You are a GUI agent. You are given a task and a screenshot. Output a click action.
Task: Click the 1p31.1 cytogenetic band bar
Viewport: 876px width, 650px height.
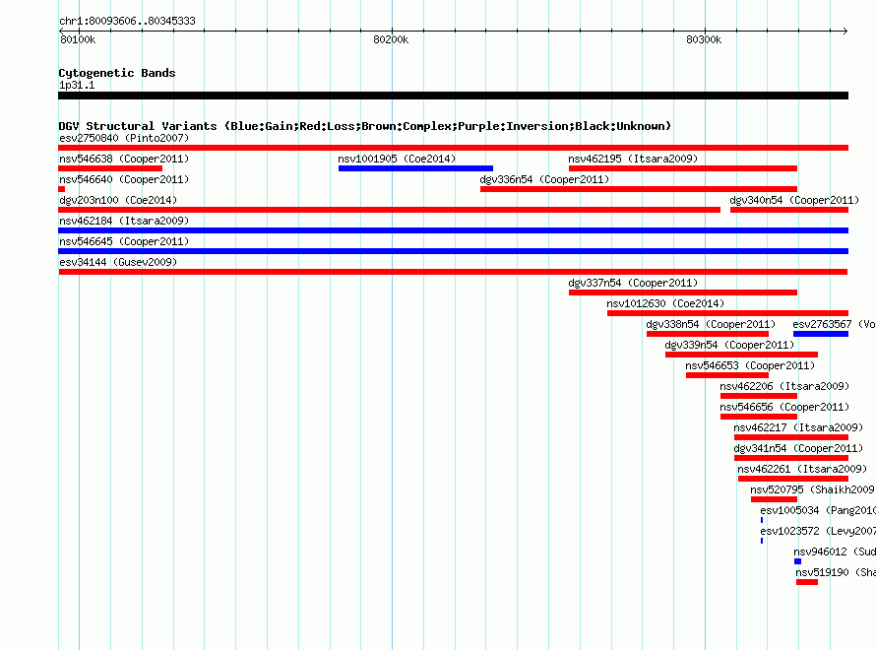453,96
